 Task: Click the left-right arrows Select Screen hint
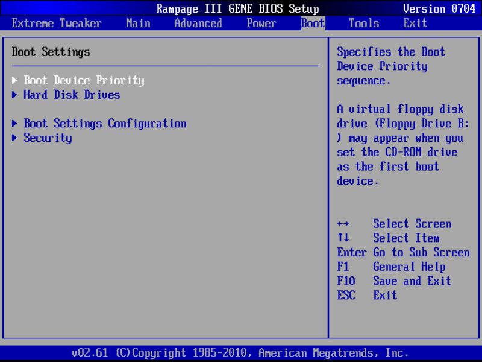tap(395, 224)
